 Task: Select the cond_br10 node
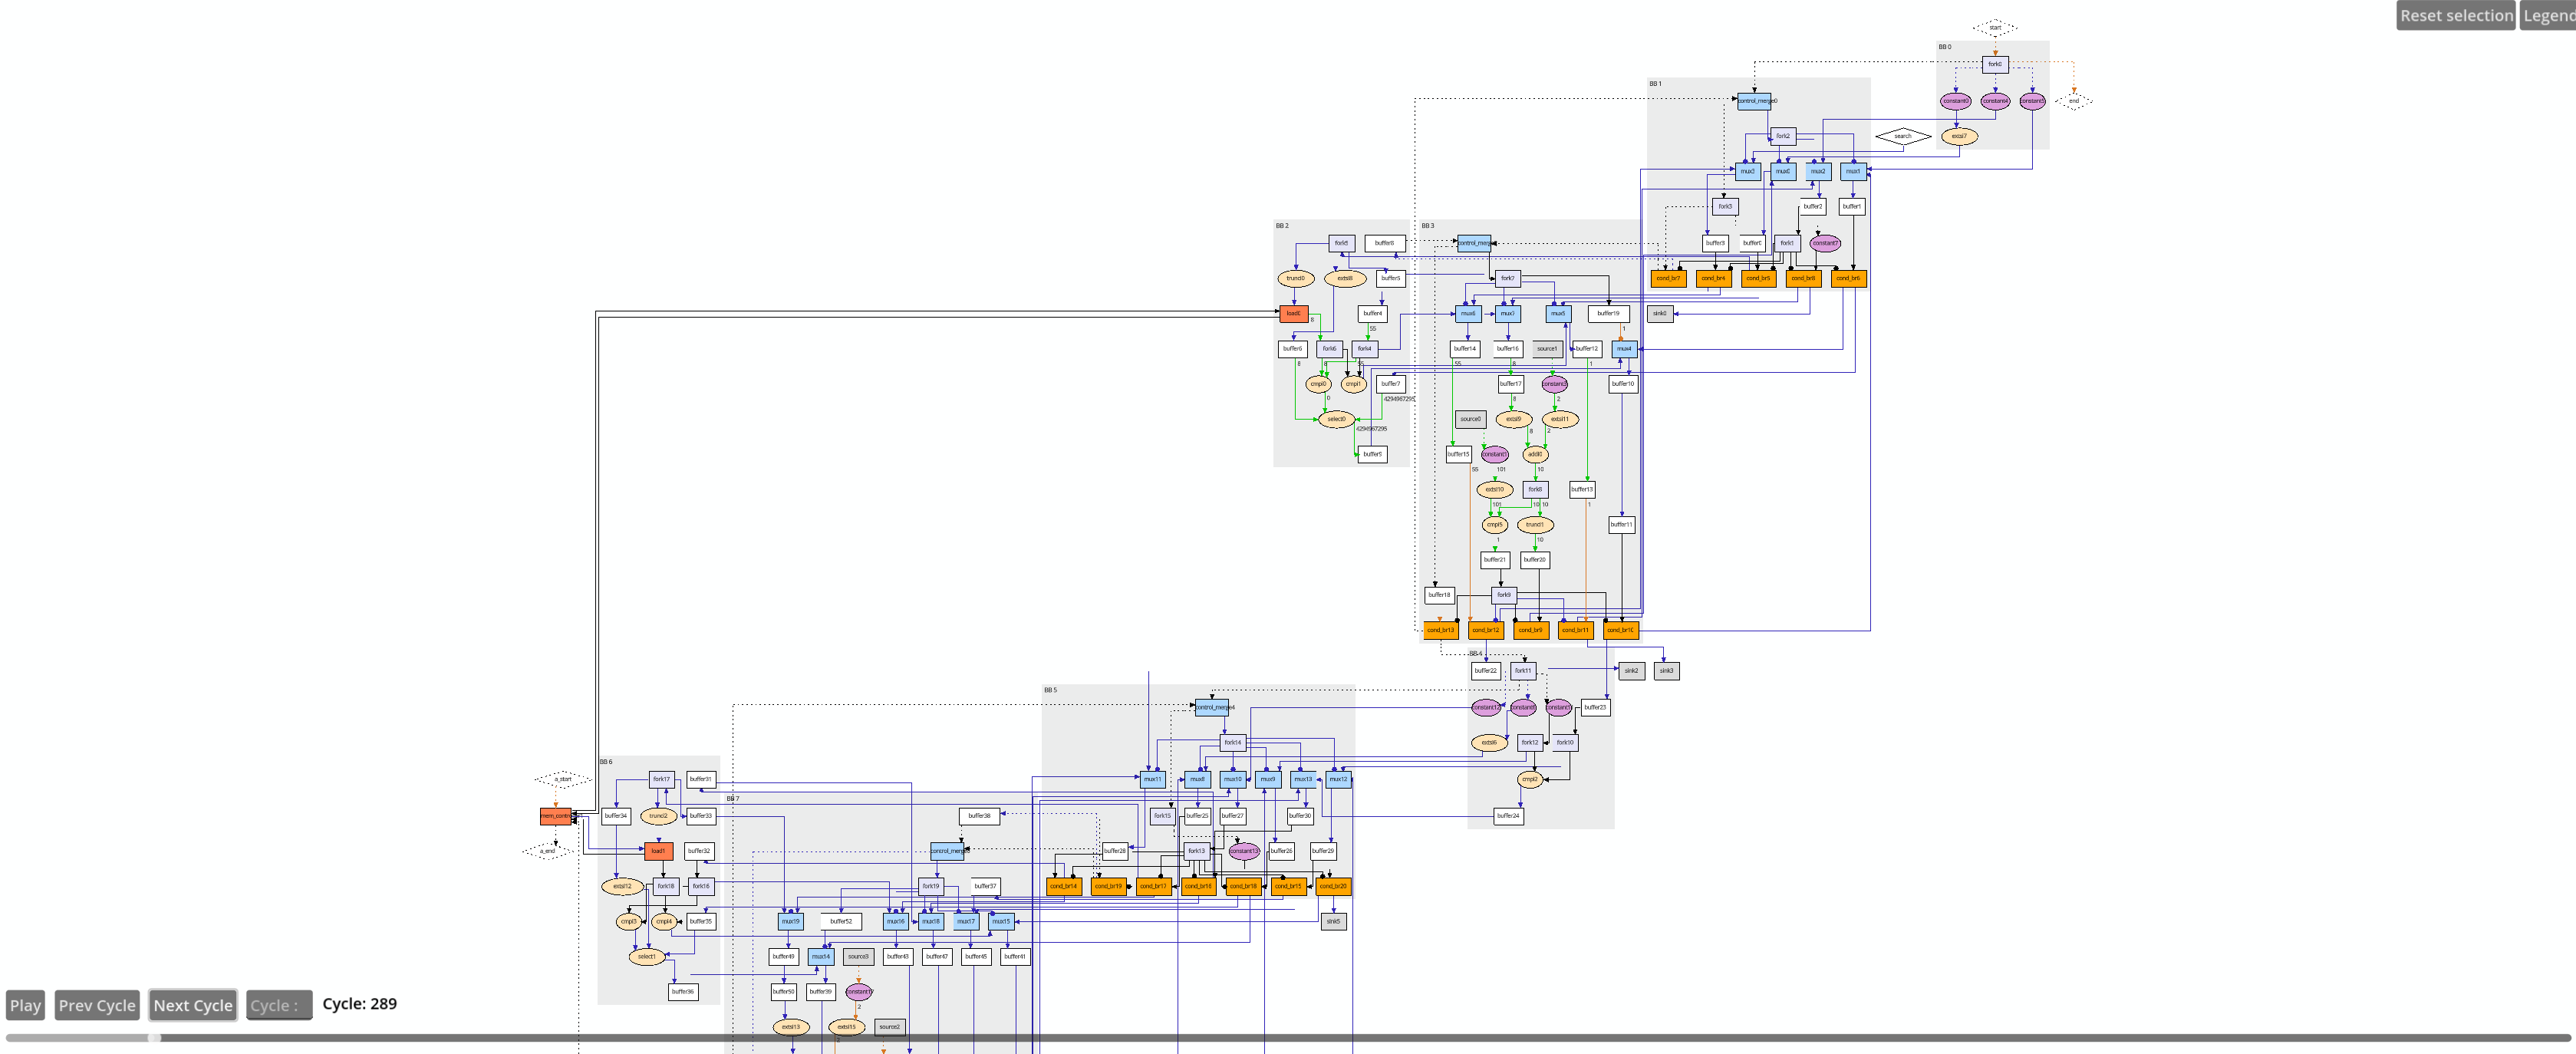tap(1621, 630)
